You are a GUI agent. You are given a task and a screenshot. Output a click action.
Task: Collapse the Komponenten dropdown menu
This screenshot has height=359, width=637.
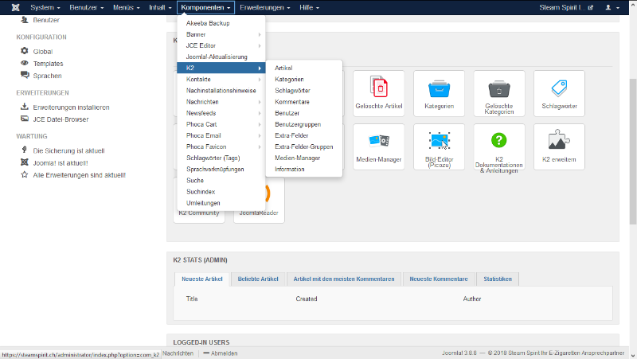(205, 7)
